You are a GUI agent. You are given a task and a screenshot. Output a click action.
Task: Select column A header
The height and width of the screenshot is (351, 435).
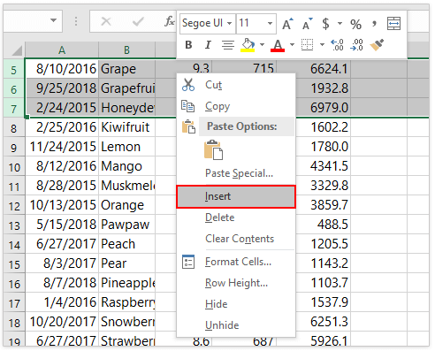[x=62, y=50]
